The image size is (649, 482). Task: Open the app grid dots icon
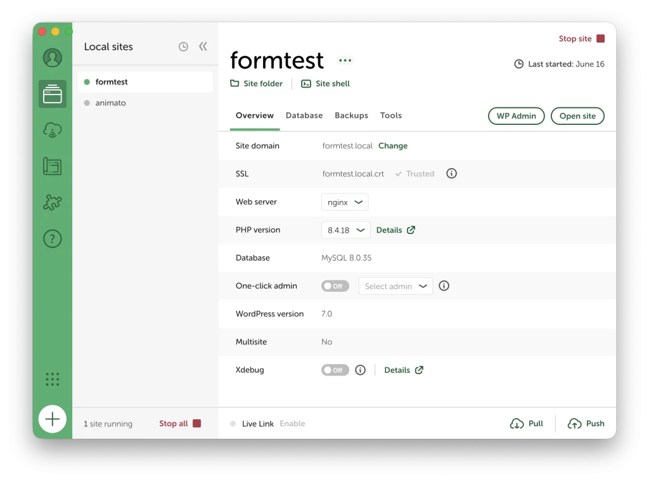pyautogui.click(x=53, y=379)
